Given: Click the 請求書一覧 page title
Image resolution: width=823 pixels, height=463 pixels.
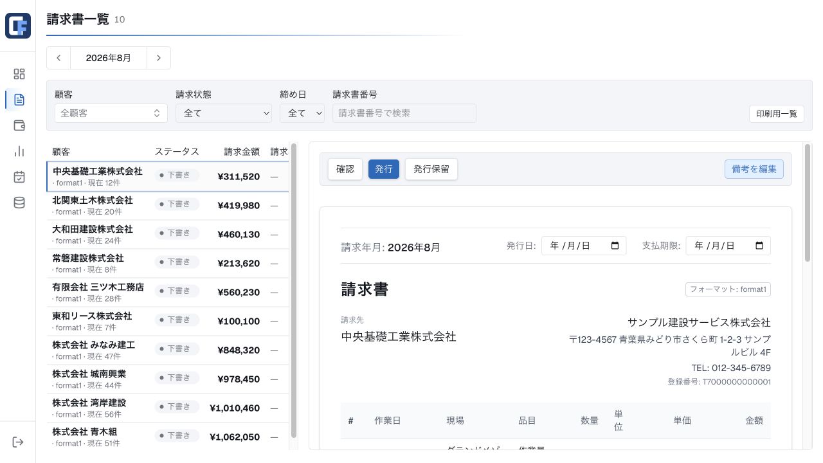Looking at the screenshot, I should [x=78, y=19].
